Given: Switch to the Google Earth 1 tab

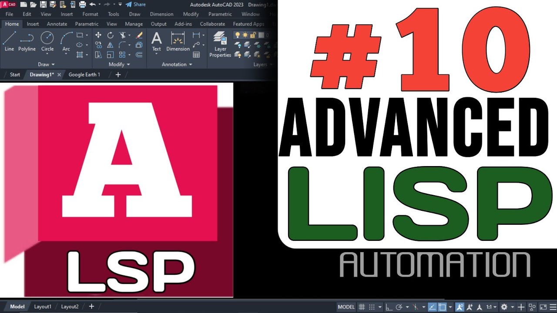Looking at the screenshot, I should (84, 74).
